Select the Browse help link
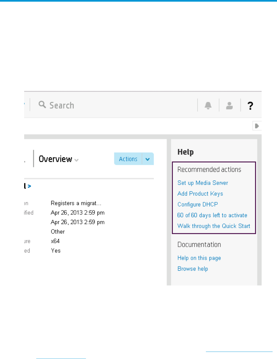This screenshot has height=359, width=277. (193, 269)
